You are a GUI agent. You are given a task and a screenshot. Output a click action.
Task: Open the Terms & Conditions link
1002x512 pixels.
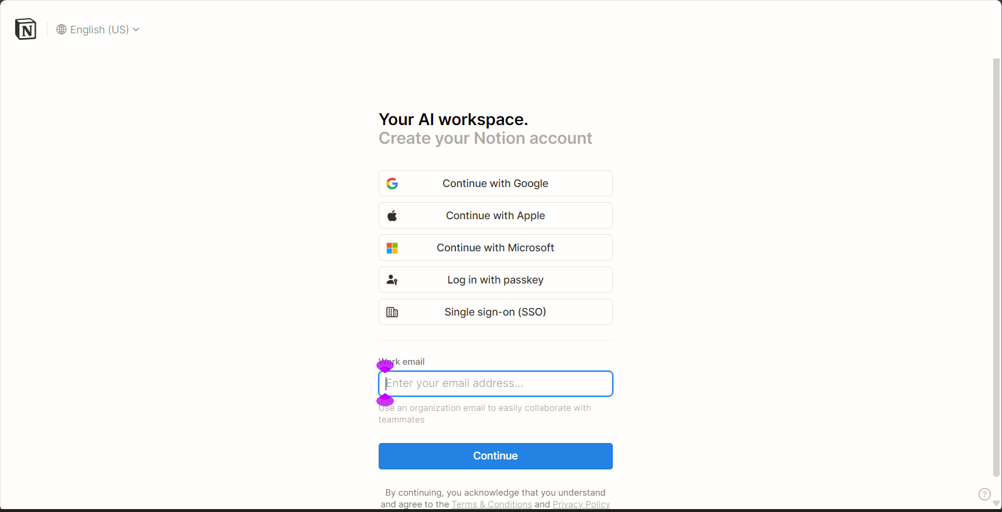coord(492,504)
